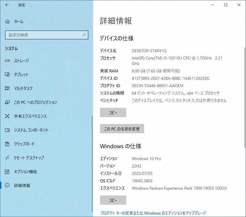Click この PC の名前を変更 button
Viewport: 246px width, 217px height.
(122, 129)
